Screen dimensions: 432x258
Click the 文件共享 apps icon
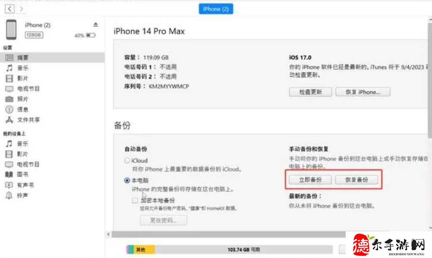pos(9,120)
